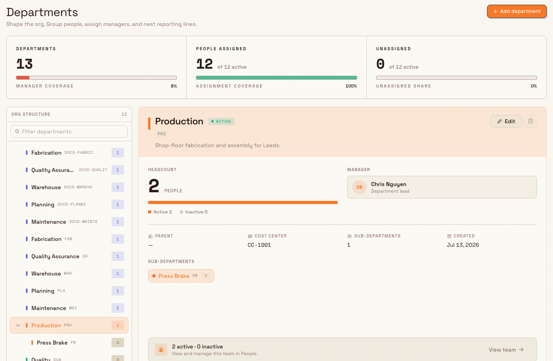Click the Sub-departments icon
The image size is (553, 361).
click(x=350, y=236)
